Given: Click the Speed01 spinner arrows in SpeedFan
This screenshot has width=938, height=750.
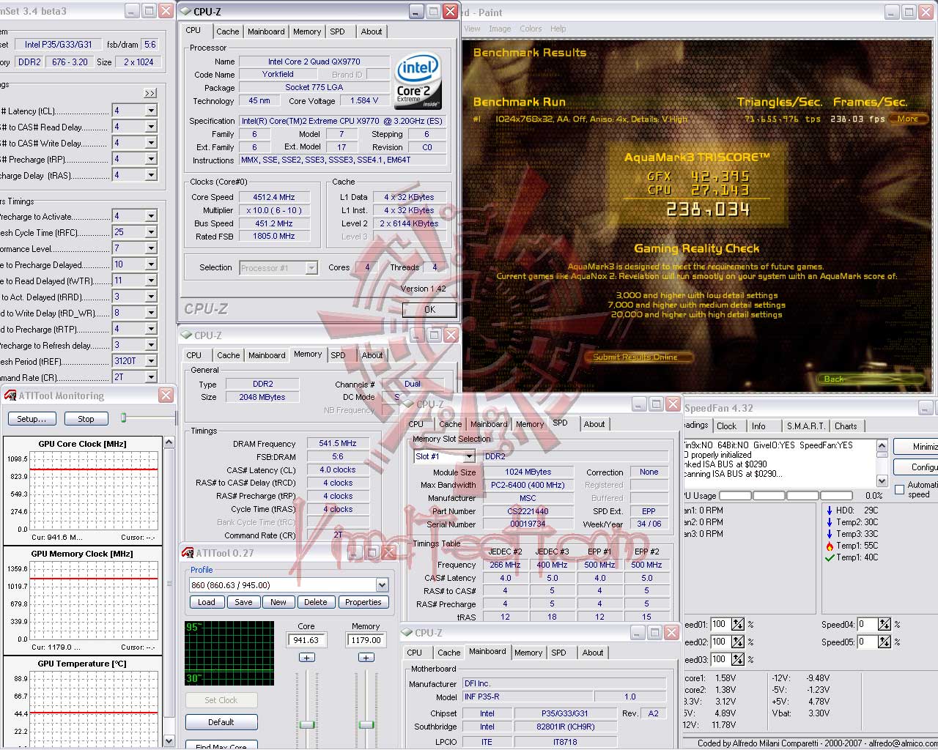Looking at the screenshot, I should [737, 624].
